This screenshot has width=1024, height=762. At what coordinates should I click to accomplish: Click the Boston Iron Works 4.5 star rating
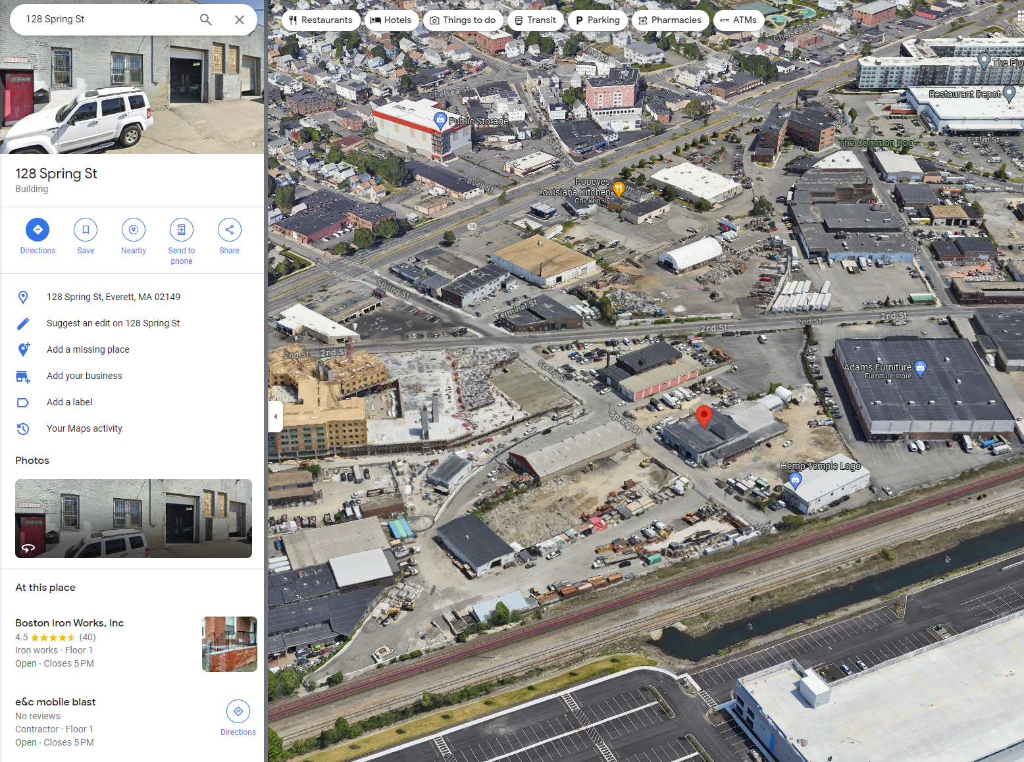coord(53,637)
